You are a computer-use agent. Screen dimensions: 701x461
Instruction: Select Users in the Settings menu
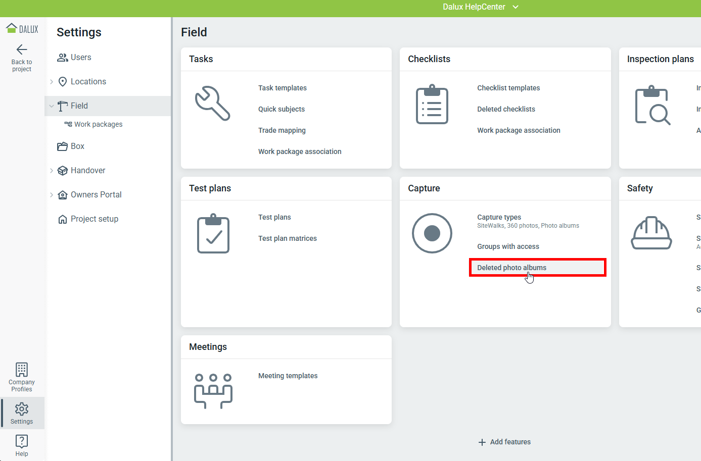[81, 58]
